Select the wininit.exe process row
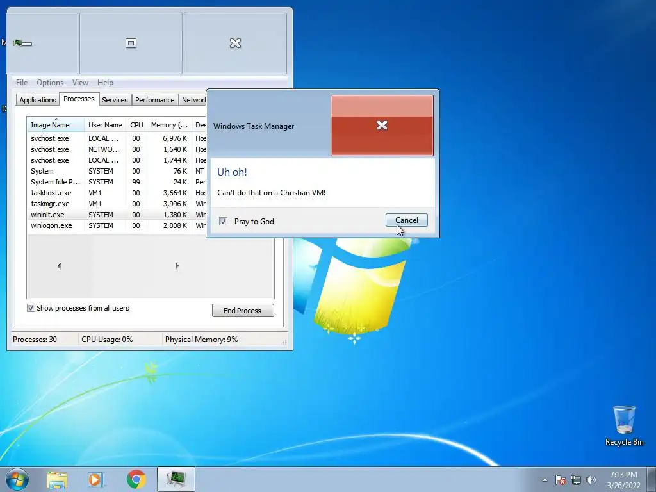Screen dimensions: 656x492 [x=117, y=215]
